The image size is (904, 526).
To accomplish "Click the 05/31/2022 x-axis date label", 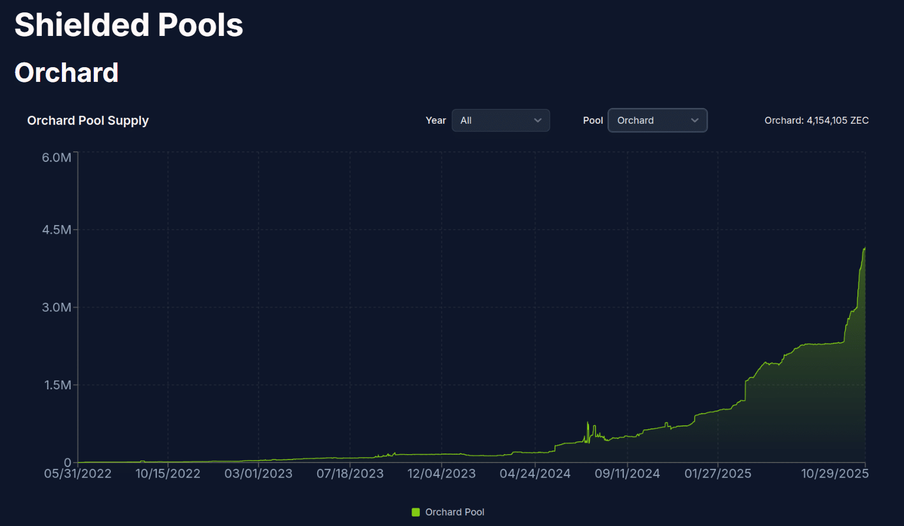I will tap(78, 474).
